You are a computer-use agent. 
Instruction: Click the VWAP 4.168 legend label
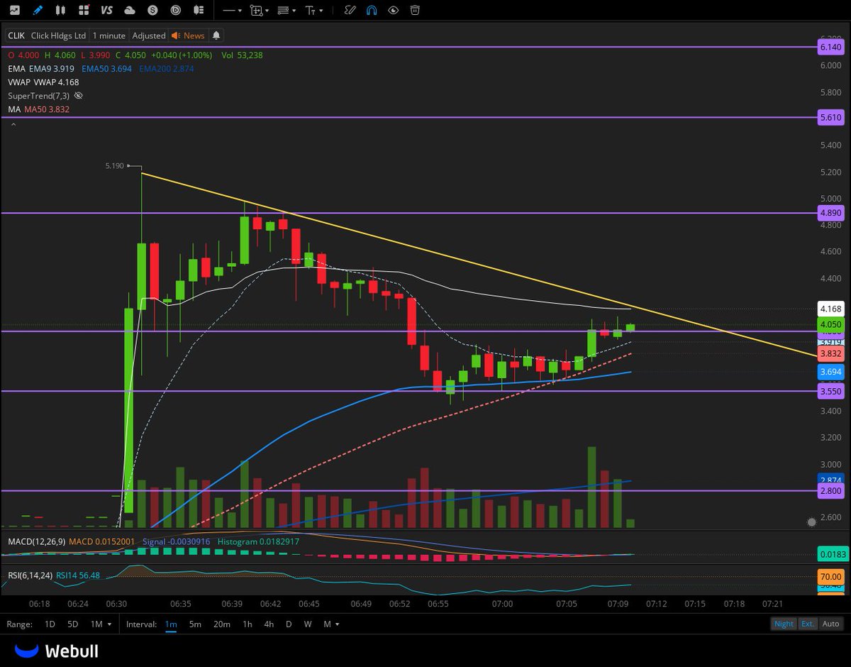coord(56,82)
